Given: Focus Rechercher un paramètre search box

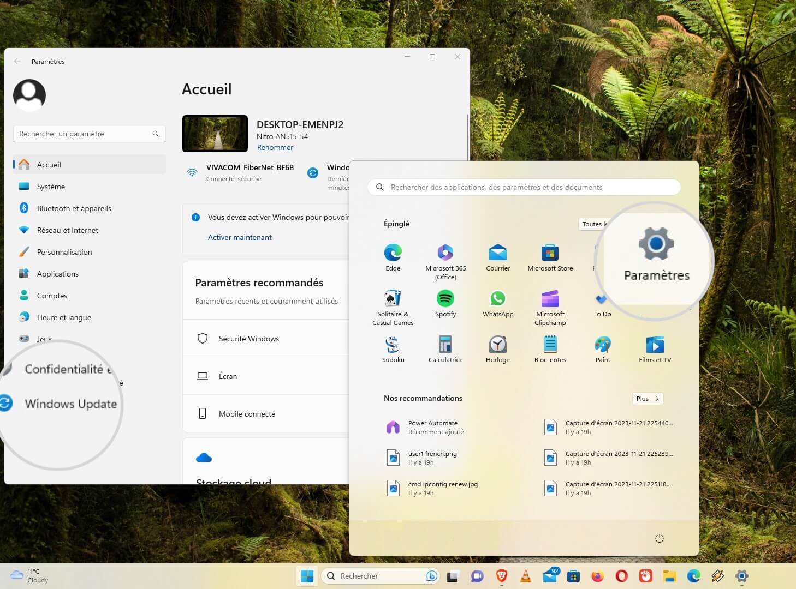Looking at the screenshot, I should tap(90, 134).
